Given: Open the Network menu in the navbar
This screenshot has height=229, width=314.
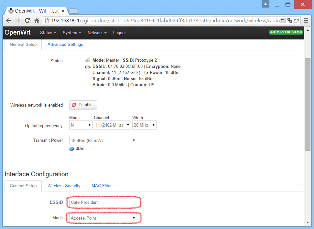Looking at the screenshot, I should coord(97,33).
